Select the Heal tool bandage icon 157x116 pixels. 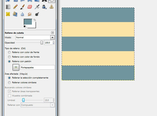click(8, 14)
